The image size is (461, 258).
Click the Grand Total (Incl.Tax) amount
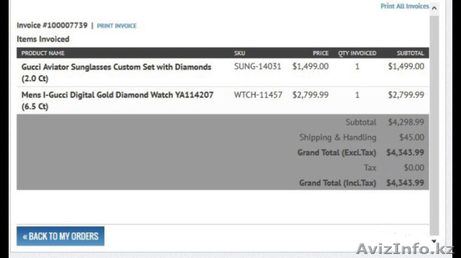[x=405, y=183]
